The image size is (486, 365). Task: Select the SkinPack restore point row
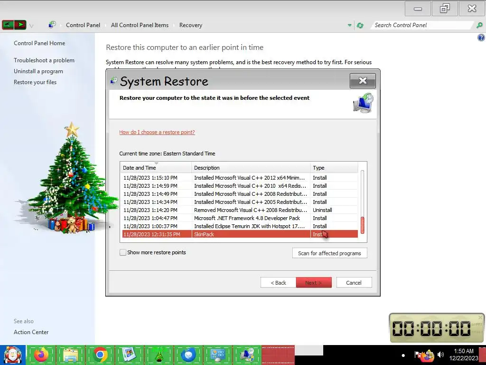239,234
